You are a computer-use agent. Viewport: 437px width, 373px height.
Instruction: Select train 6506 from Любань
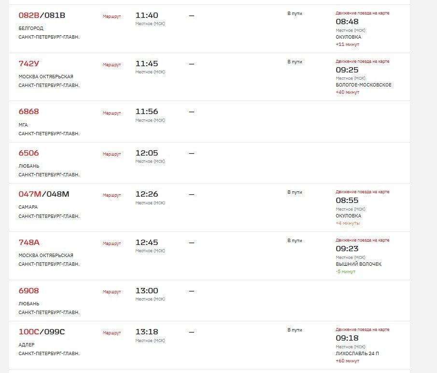tap(28, 153)
